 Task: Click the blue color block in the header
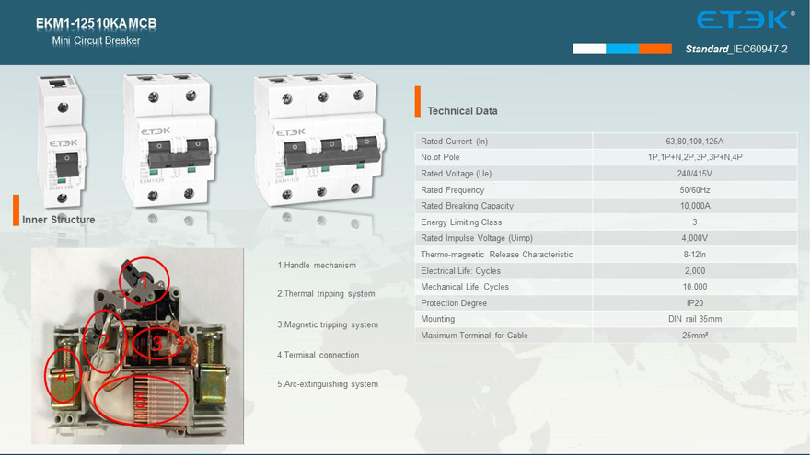[622, 49]
